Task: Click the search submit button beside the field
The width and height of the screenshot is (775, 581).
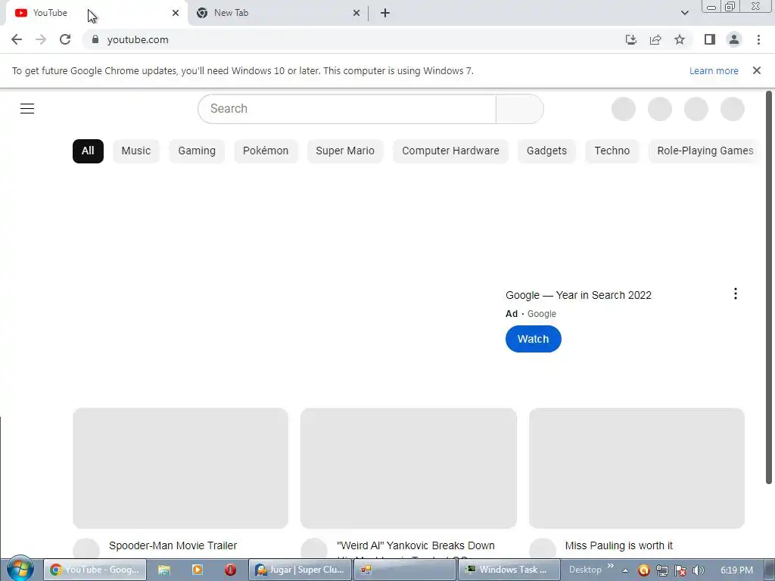Action: [x=519, y=109]
